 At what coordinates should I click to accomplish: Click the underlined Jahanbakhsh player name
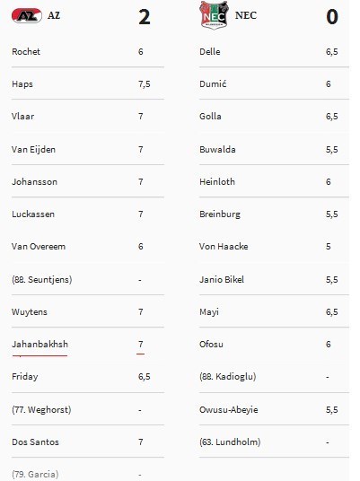[40, 345]
